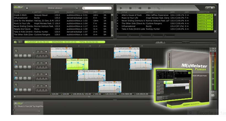Click the timeline loop icon left of CURRENT
The height and width of the screenshot is (121, 226).
[16, 42]
